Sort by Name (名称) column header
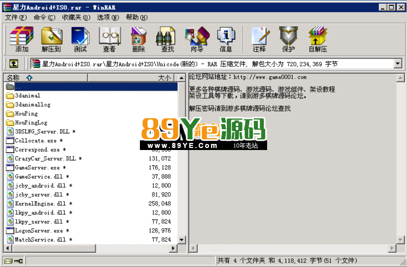Screen dimensions: 407x267 coord(46,78)
